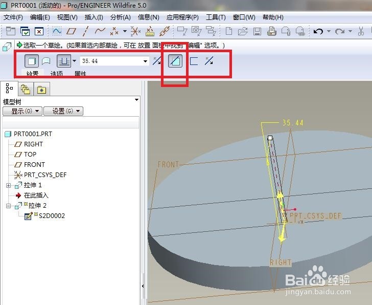This screenshot has height=305, width=372.
Task: Open the 属性 properties panel
Action: (80, 73)
